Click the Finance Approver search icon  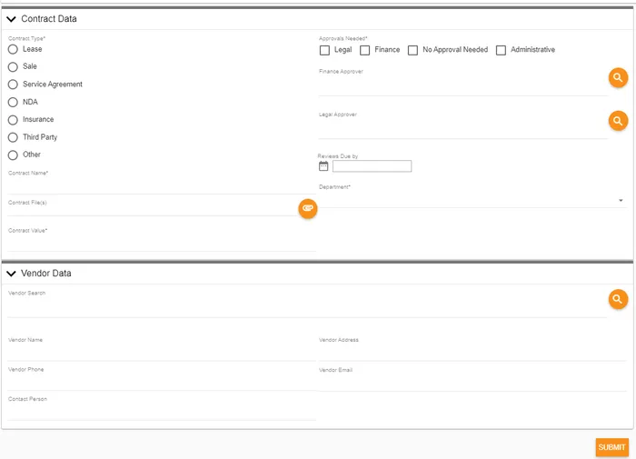(618, 78)
